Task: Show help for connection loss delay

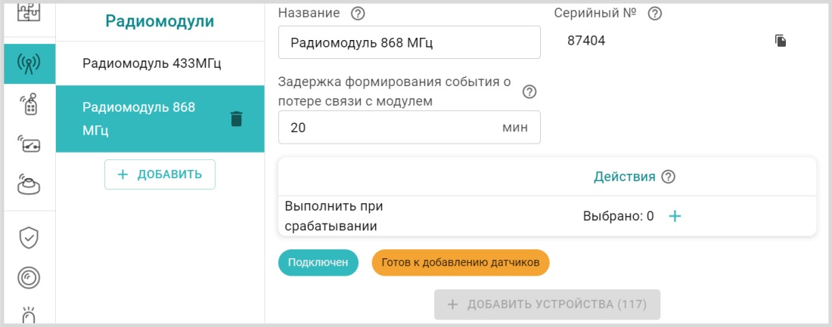Action: (529, 91)
